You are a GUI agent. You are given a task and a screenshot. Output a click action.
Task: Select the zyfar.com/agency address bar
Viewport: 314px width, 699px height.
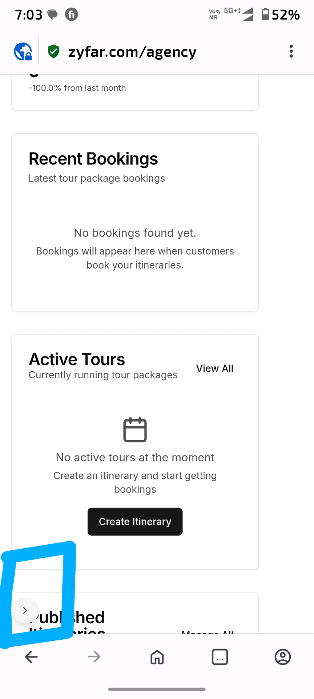(132, 52)
